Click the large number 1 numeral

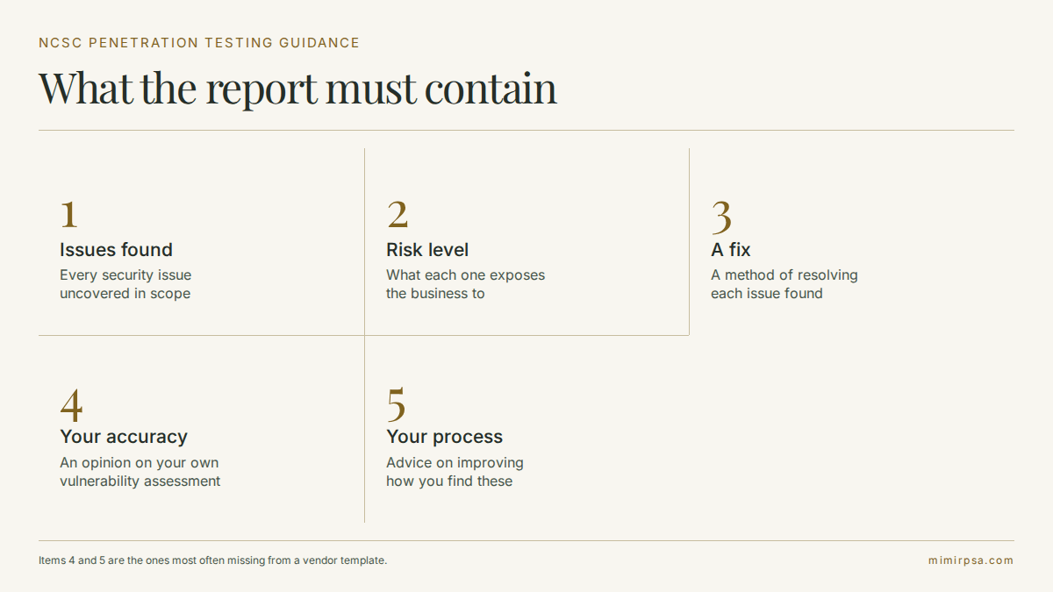[x=68, y=216]
